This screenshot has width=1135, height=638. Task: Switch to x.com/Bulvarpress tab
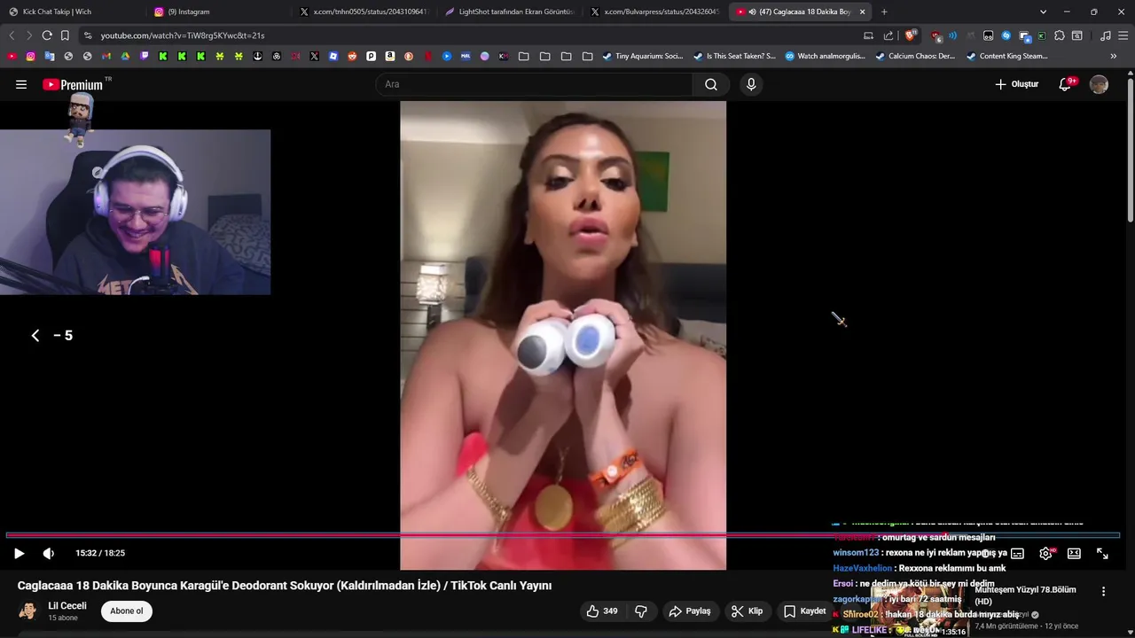click(654, 12)
